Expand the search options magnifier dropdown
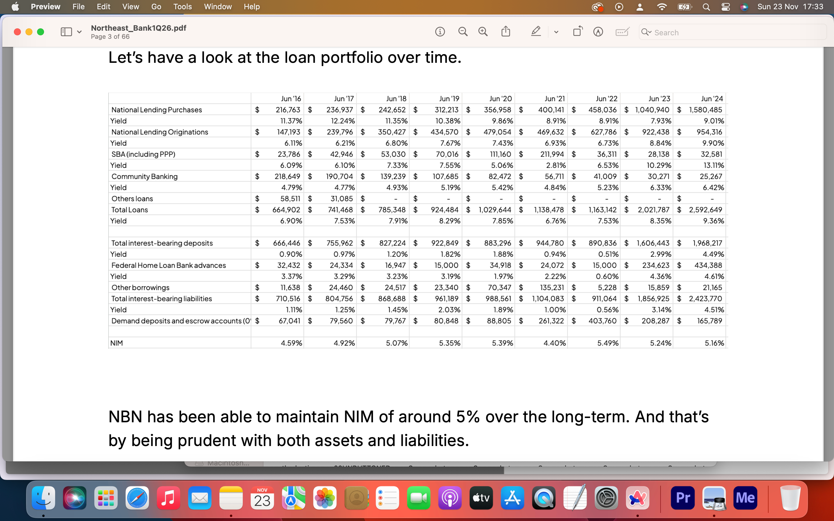The image size is (834, 521). [x=646, y=32]
